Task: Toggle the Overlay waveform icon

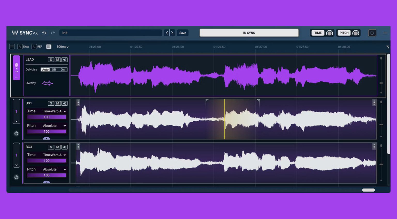Action: coord(47,83)
